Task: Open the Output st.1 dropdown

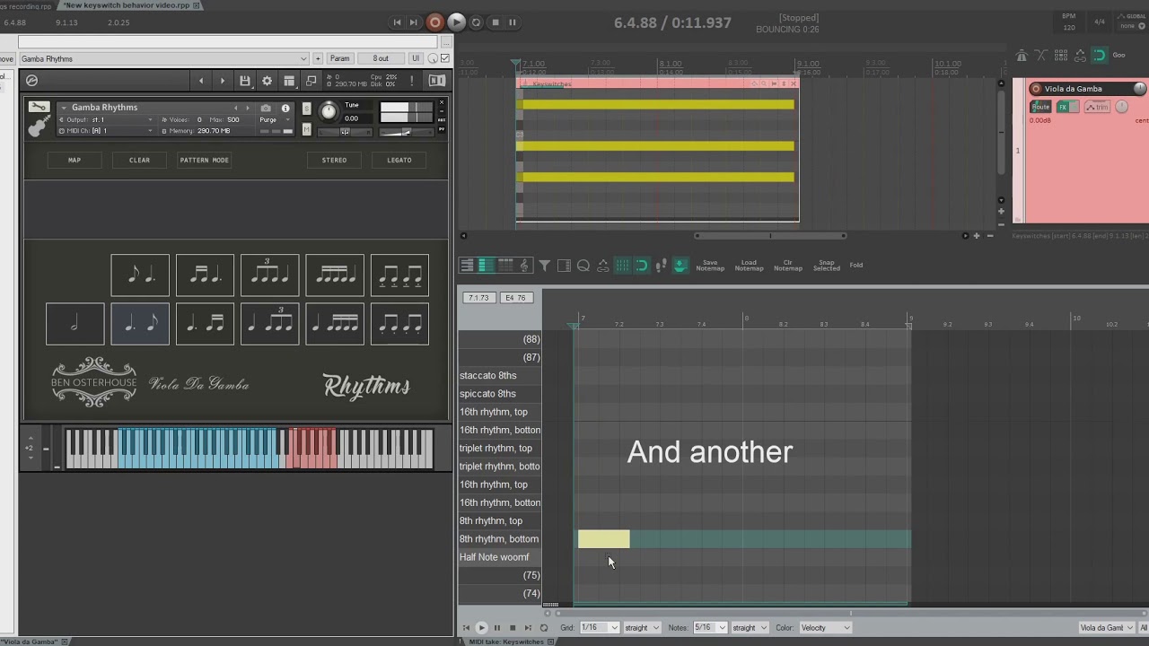Action: point(108,119)
